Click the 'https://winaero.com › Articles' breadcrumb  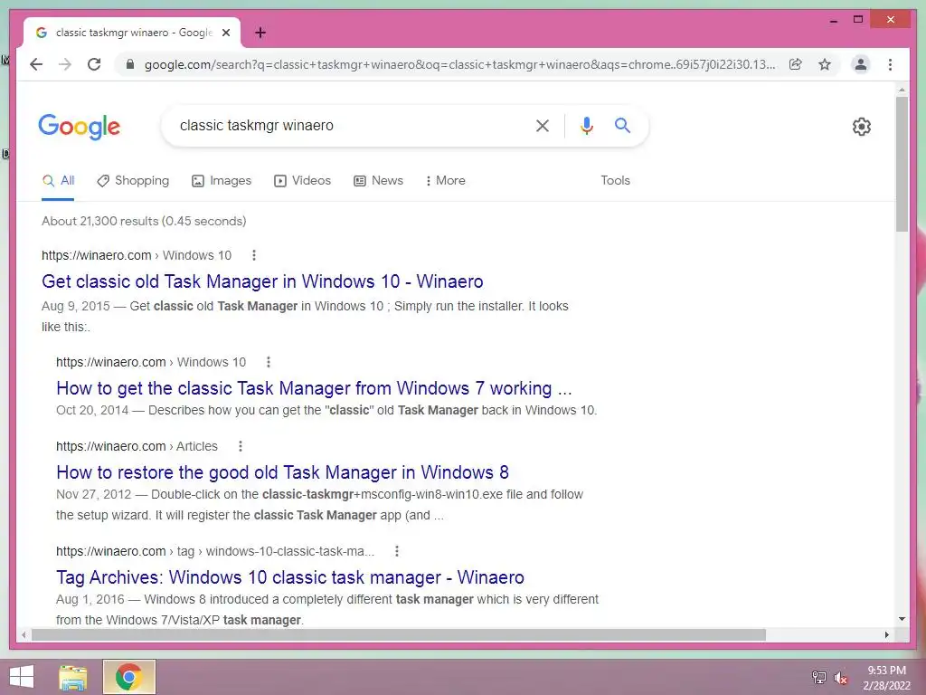pyautogui.click(x=137, y=446)
